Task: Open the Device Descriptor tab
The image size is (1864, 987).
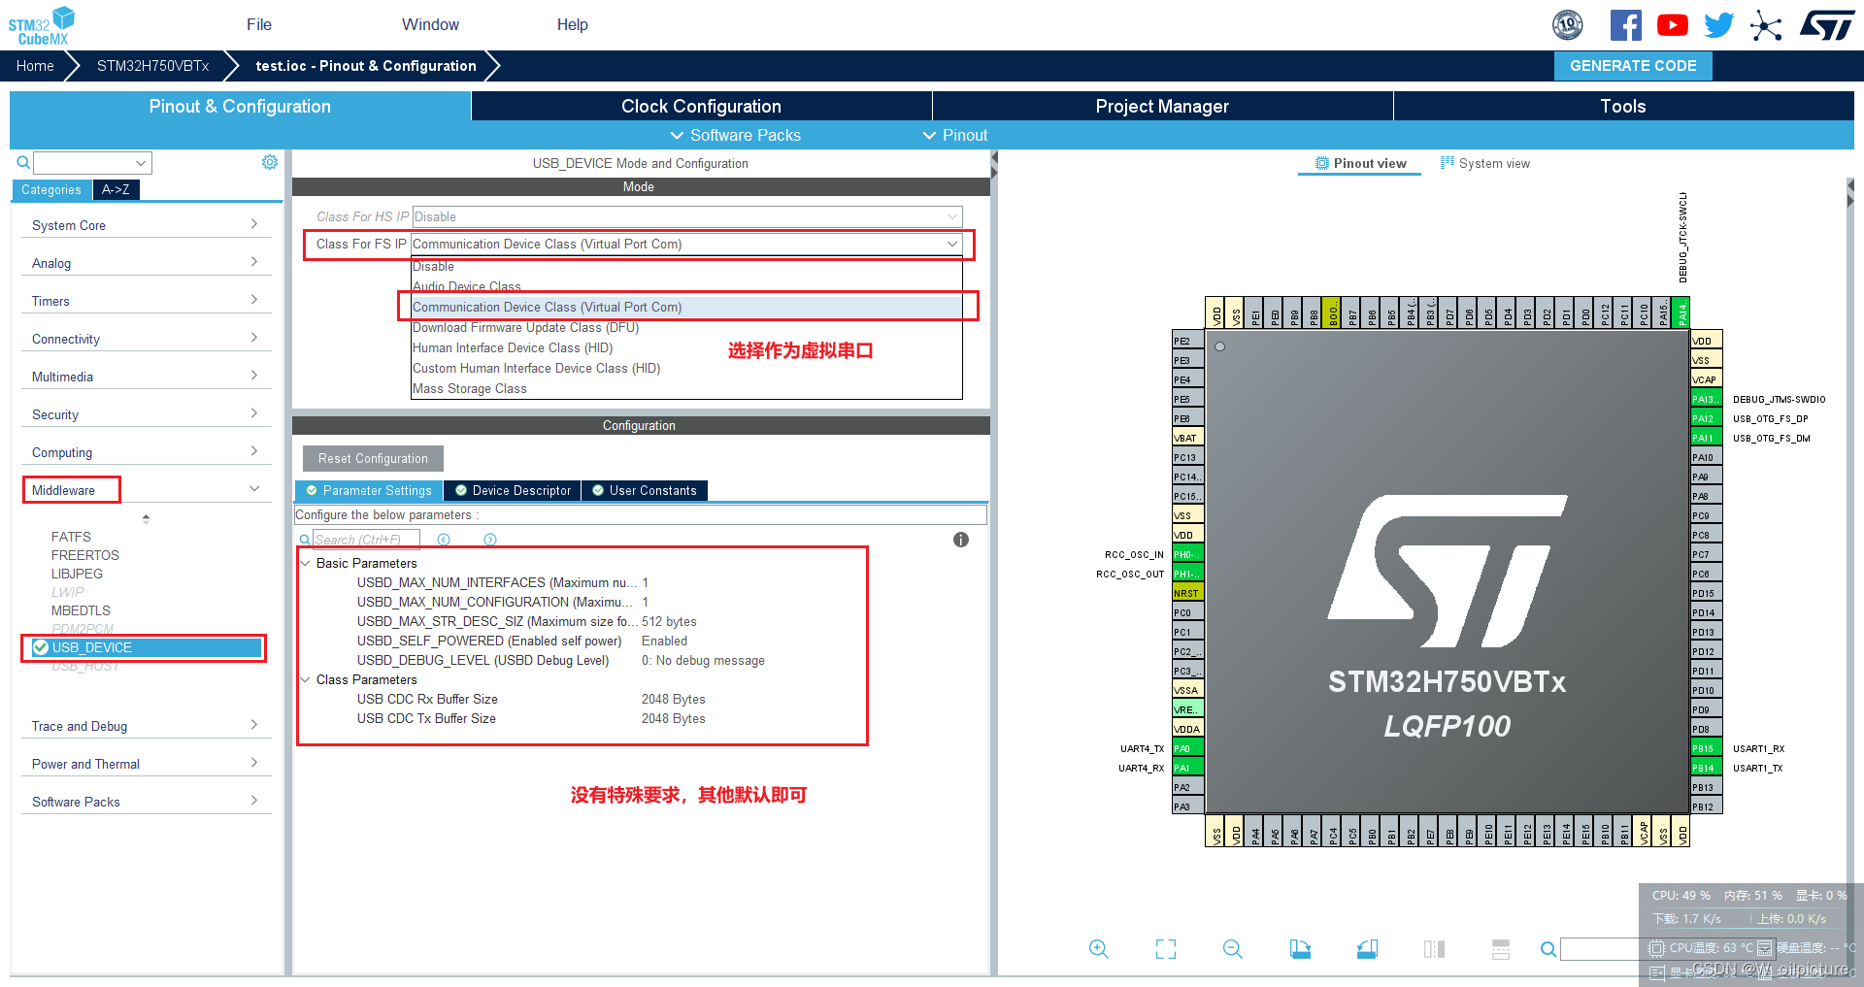Action: click(x=513, y=490)
